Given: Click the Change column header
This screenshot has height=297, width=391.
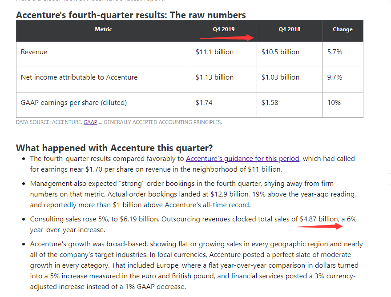Looking at the screenshot, I should (343, 31).
